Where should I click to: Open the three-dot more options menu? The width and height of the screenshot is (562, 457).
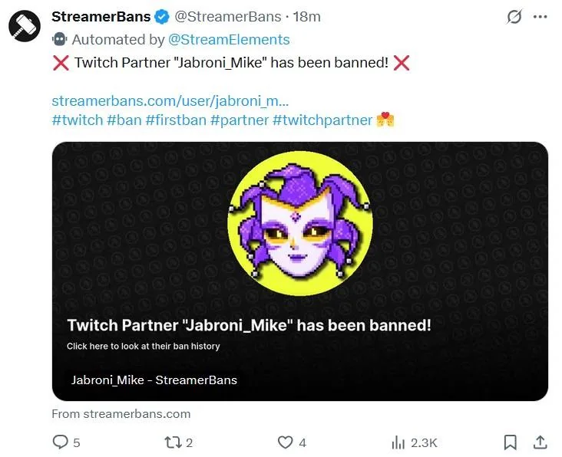click(541, 16)
